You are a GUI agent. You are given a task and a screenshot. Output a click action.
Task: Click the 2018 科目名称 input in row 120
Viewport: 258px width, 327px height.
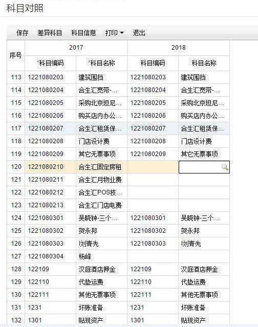[204, 167]
